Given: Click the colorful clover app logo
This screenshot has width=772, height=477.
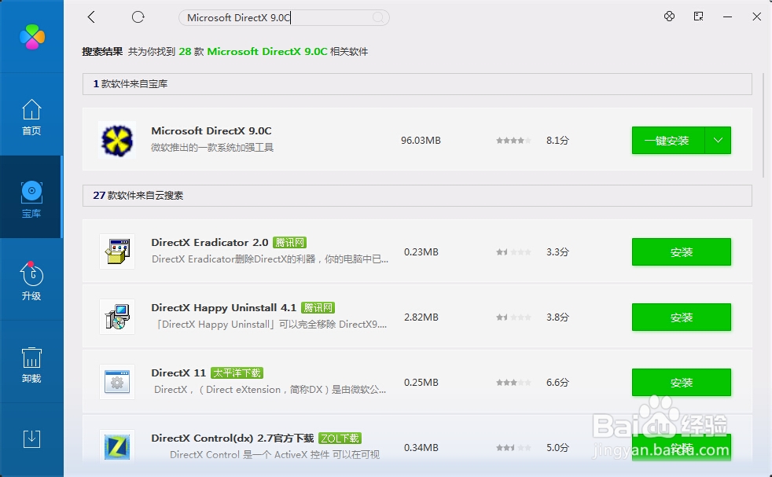Looking at the screenshot, I should (32, 37).
